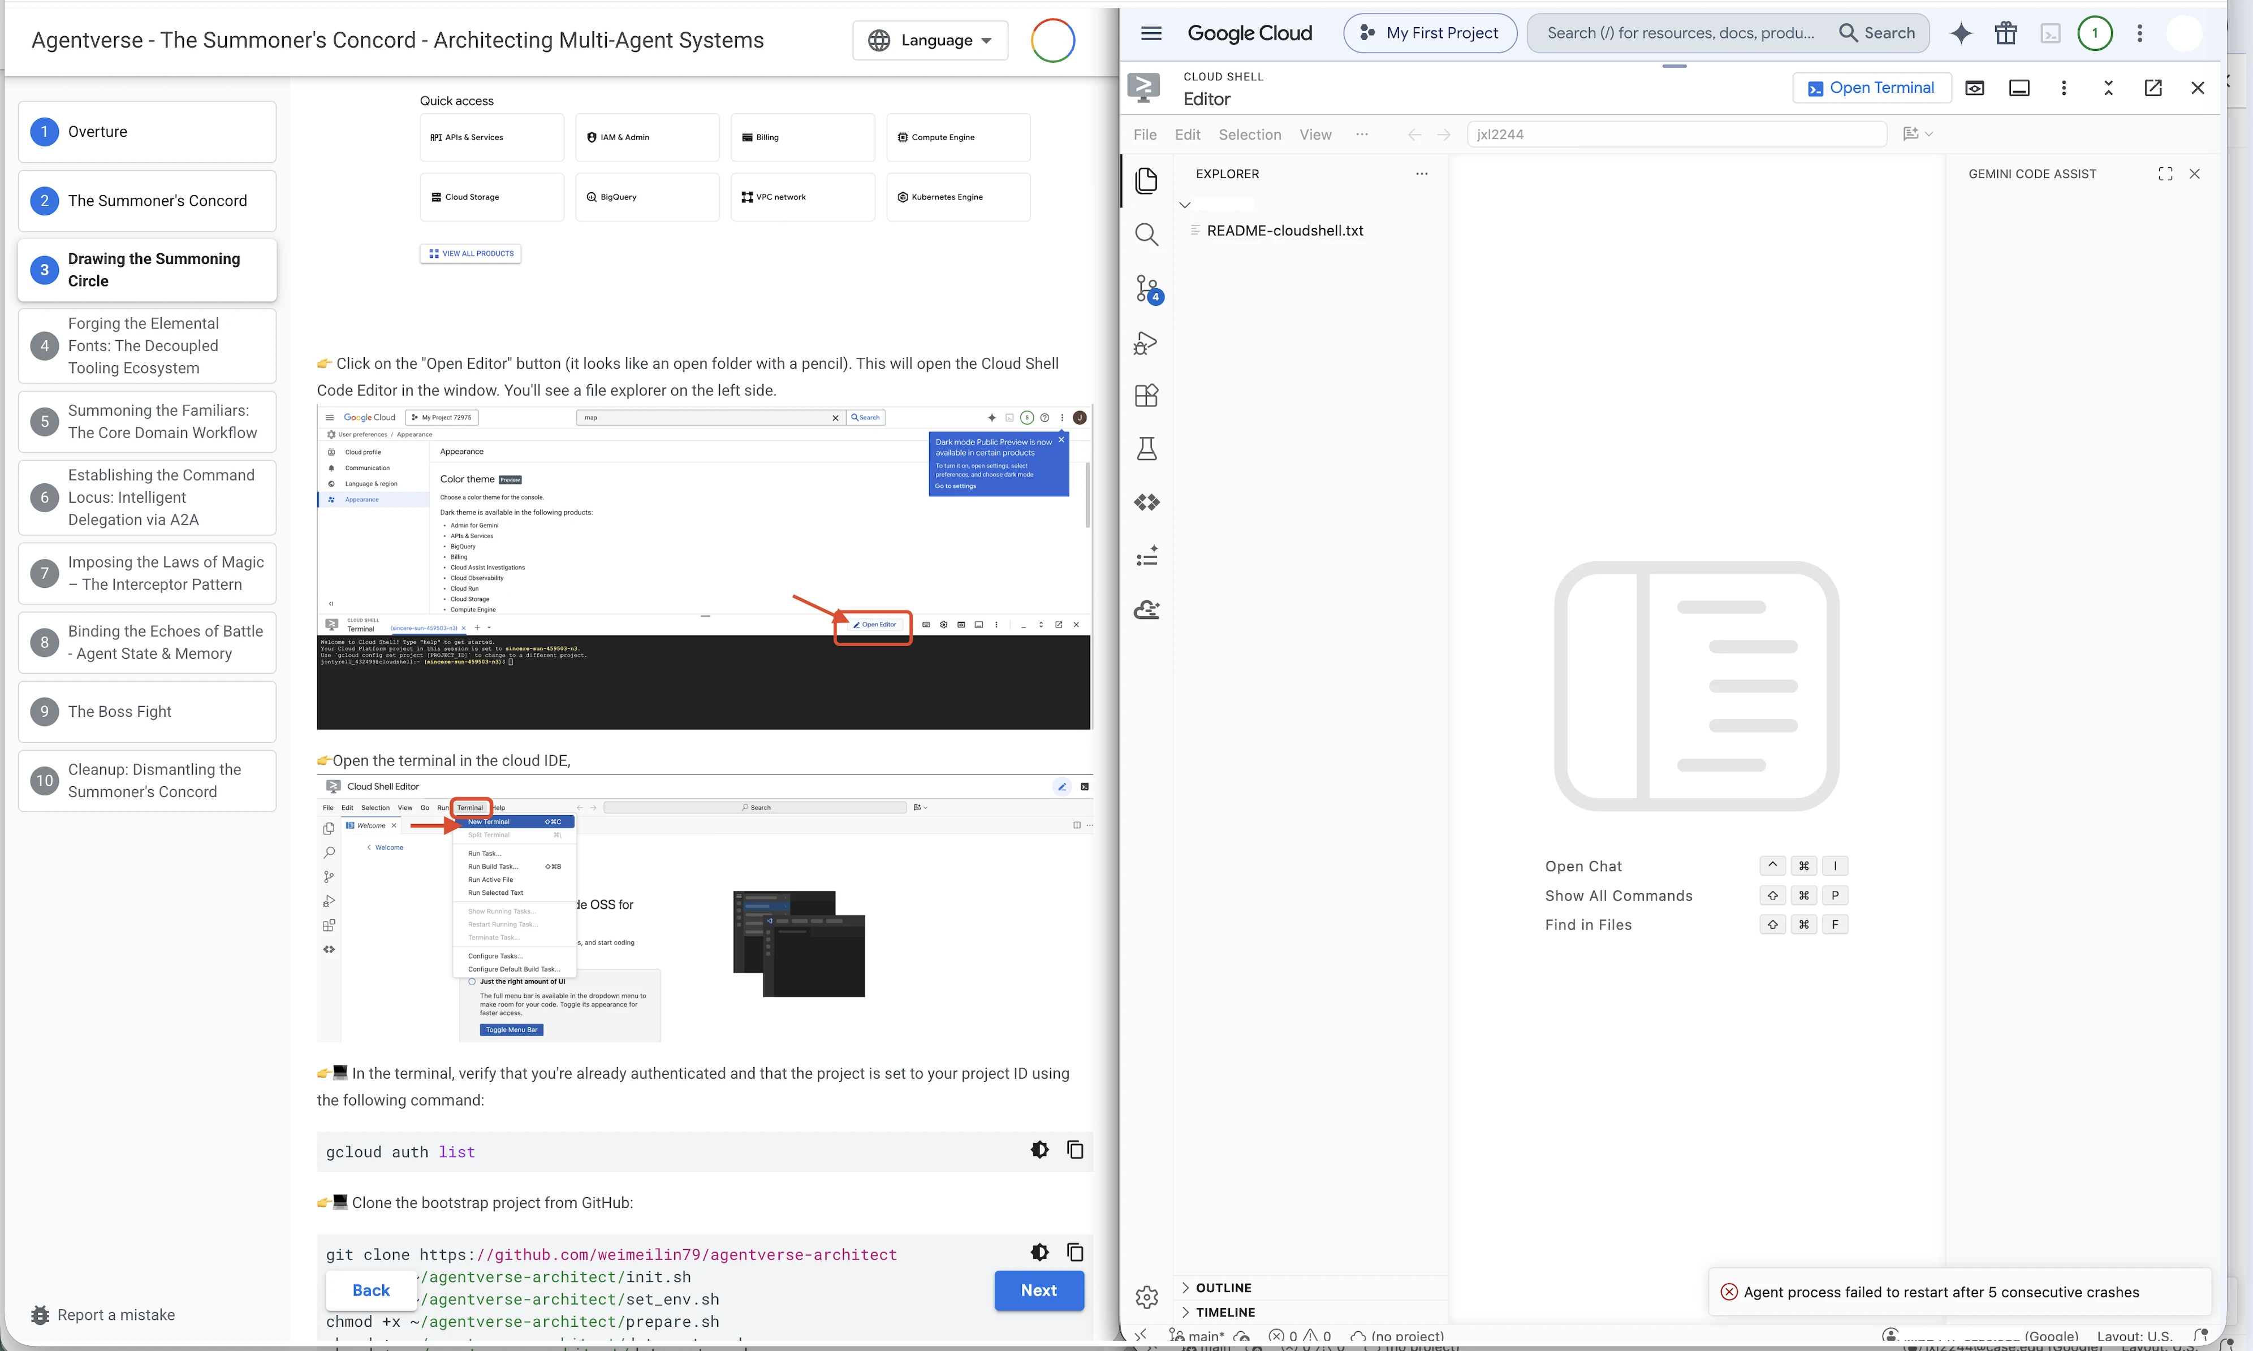Open the Search view in activity bar
Image resolution: width=2253 pixels, height=1351 pixels.
[x=1146, y=235]
